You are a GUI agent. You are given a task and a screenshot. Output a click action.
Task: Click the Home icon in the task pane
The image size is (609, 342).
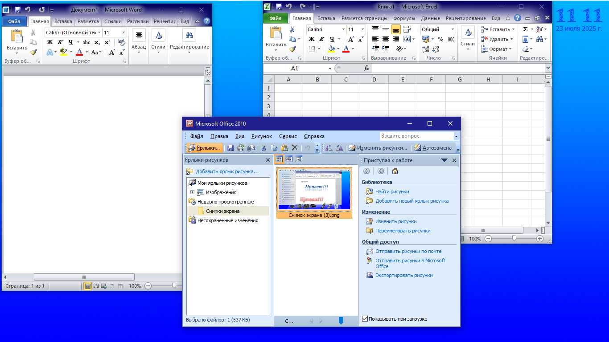[x=395, y=171]
